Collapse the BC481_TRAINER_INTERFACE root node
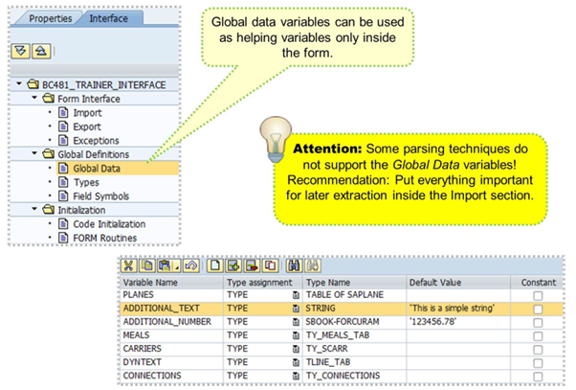 19,85
